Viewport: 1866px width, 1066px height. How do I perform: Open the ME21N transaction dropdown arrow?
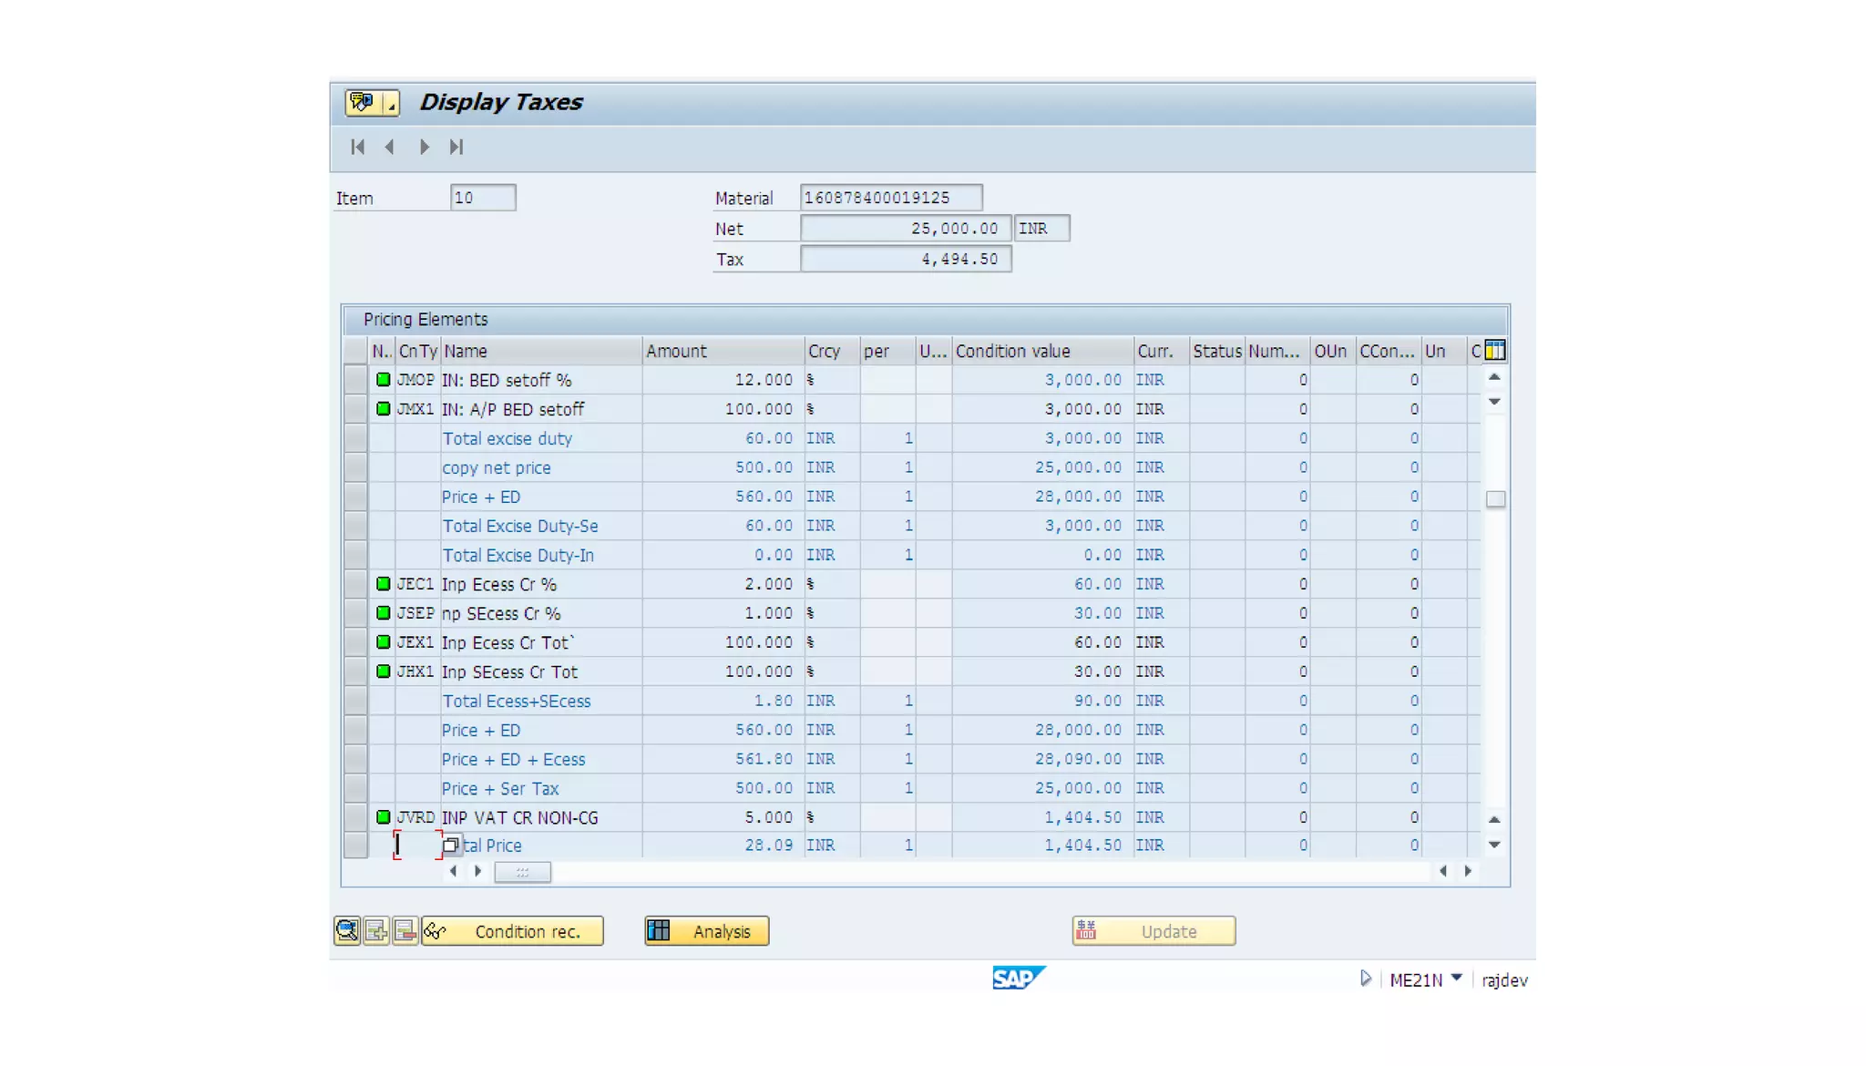click(x=1457, y=979)
